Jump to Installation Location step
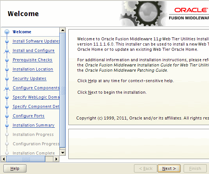Viewport: 209px width, 174px height. click(33, 69)
